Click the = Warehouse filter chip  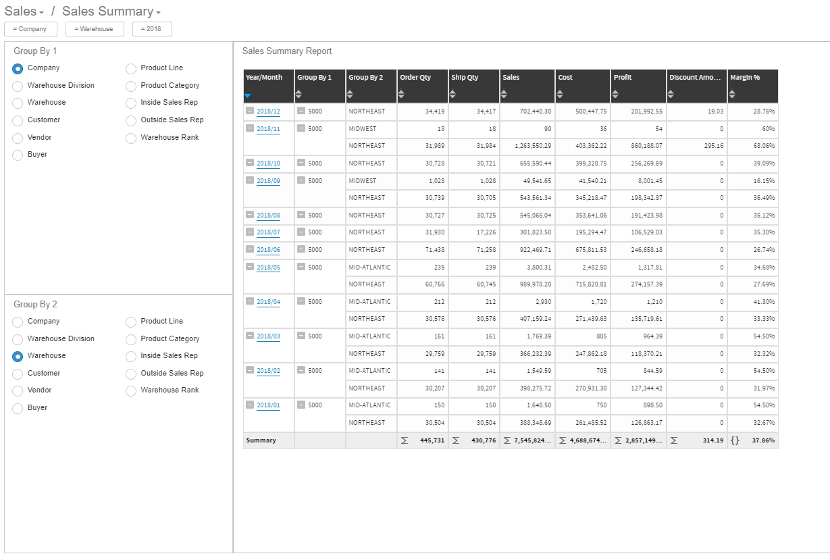(x=94, y=29)
